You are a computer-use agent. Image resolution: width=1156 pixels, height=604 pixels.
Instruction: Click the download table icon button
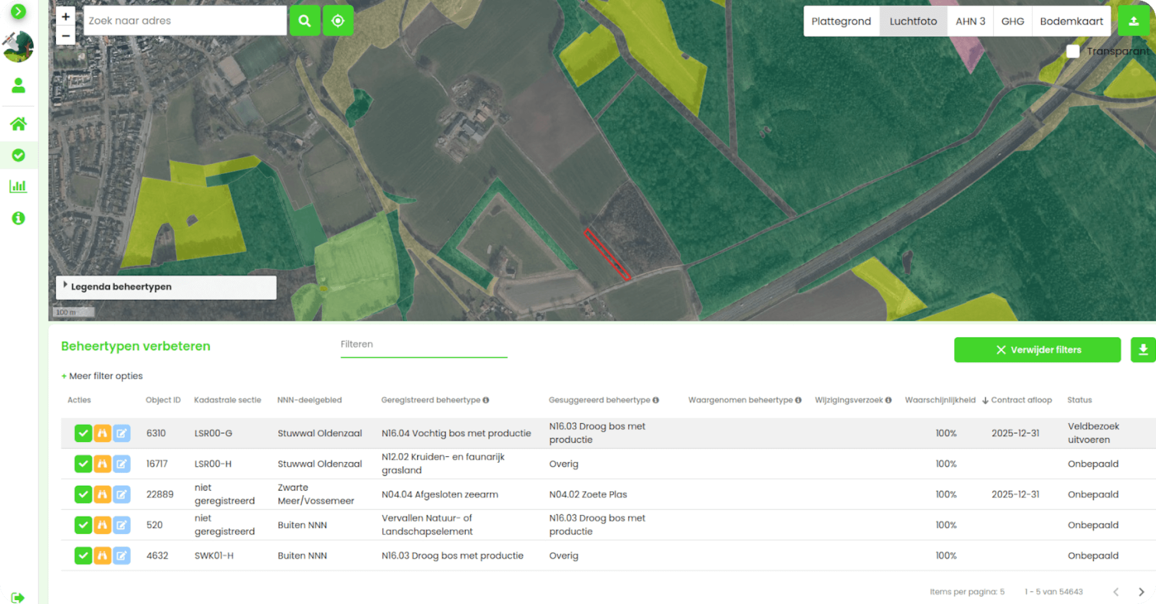[1142, 350]
